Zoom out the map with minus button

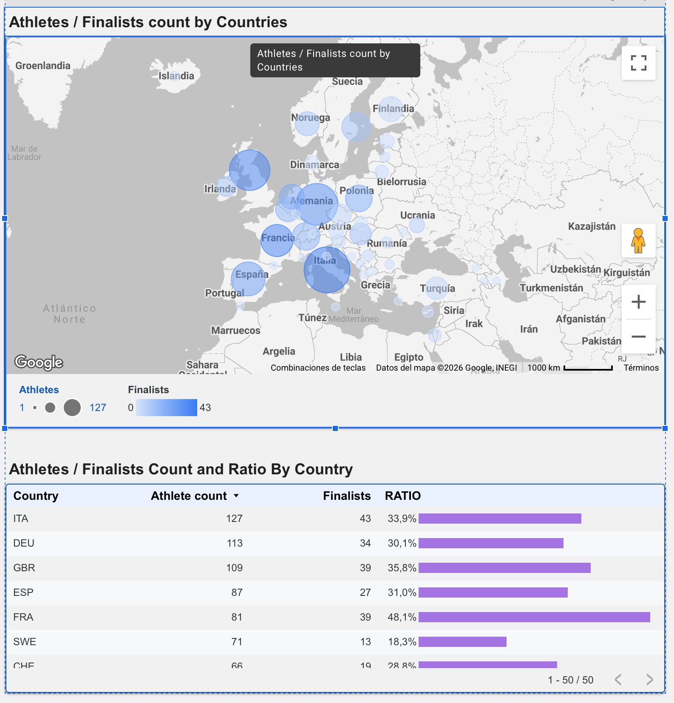(638, 337)
